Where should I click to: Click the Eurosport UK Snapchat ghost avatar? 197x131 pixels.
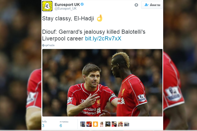[47, 6]
